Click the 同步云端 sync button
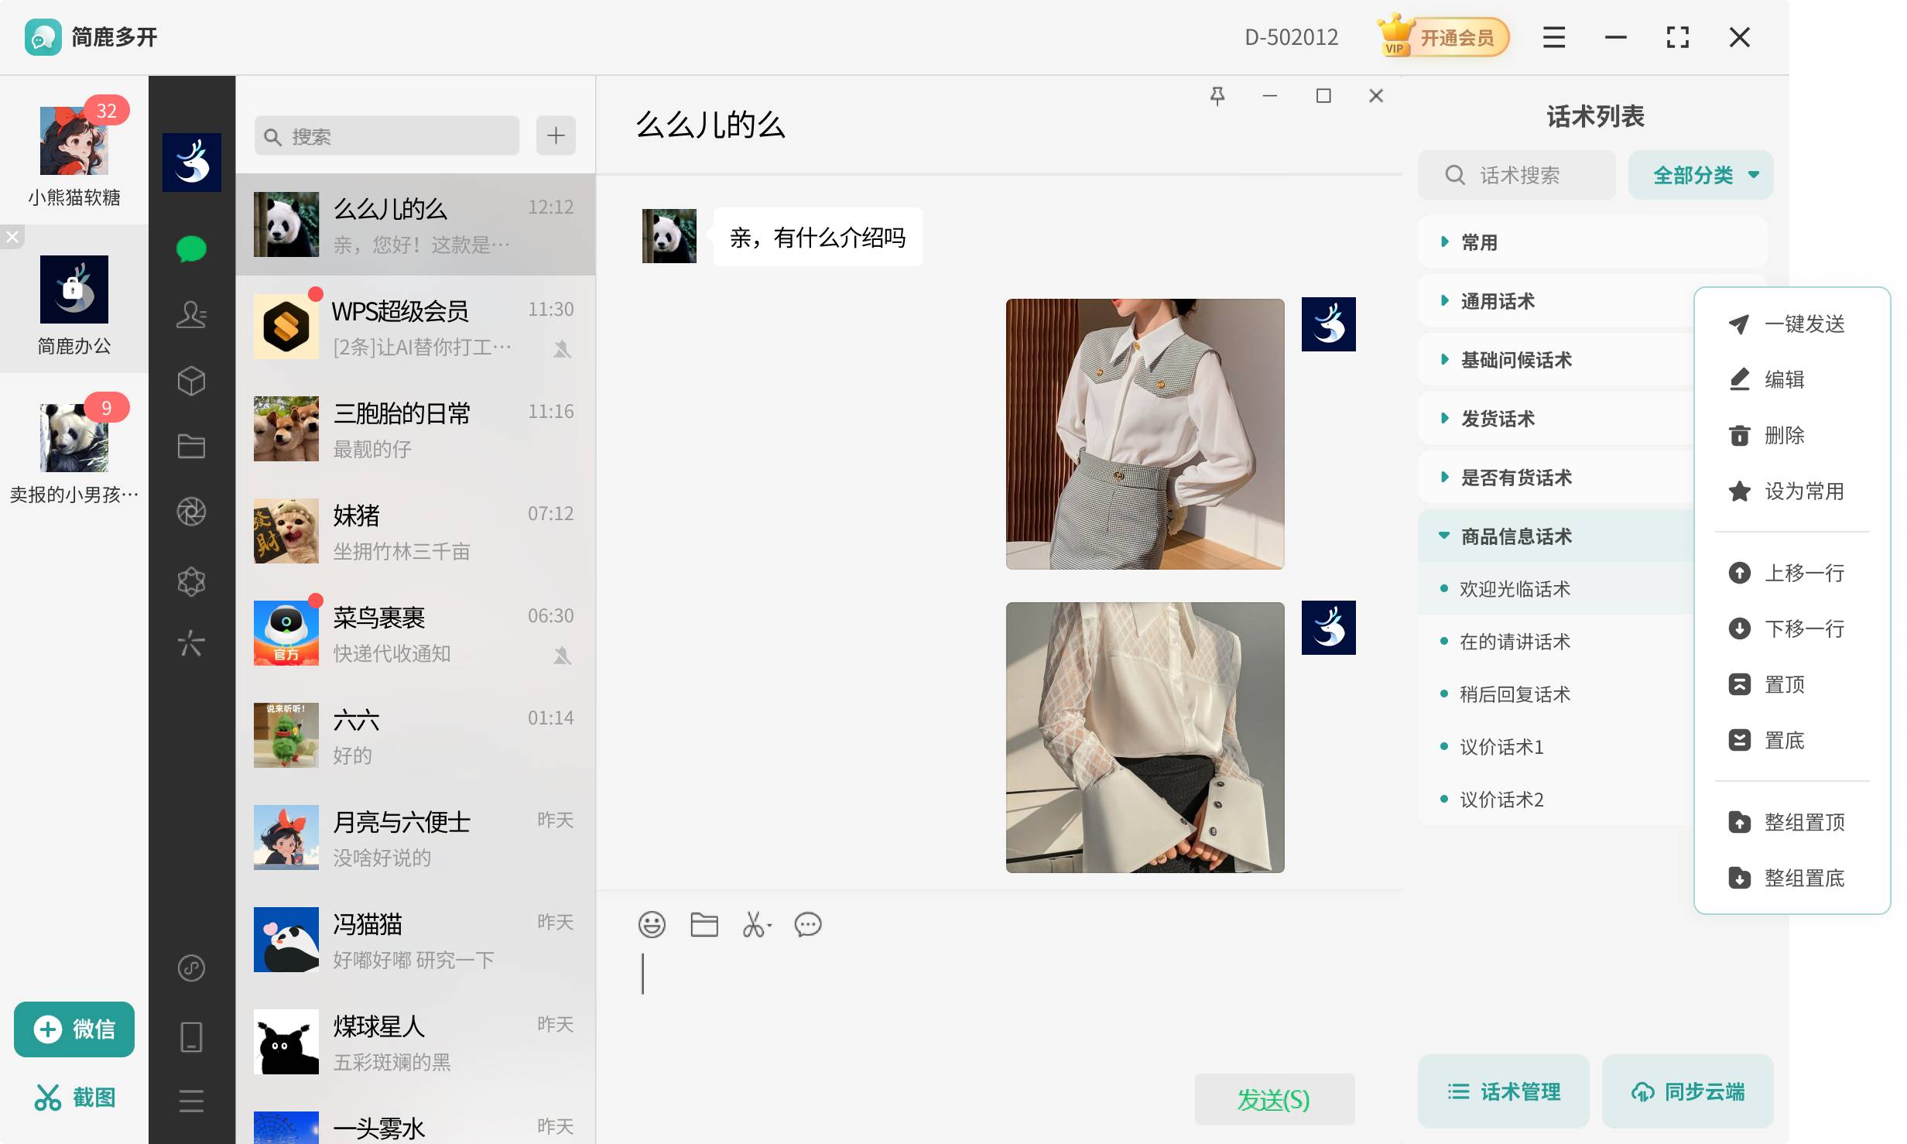Viewport: 1907px width, 1144px height. pos(1688,1091)
